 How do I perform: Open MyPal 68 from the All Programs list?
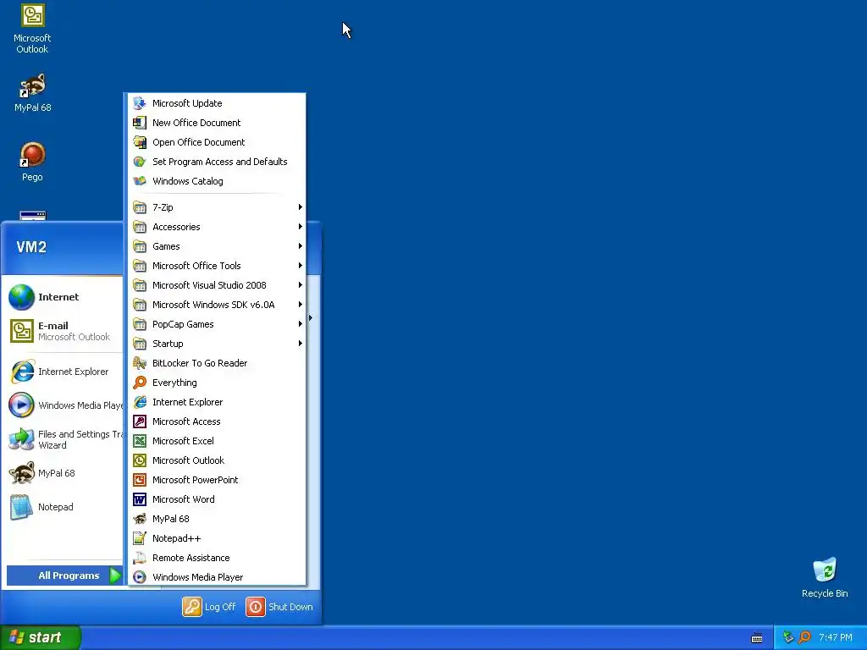click(216, 519)
